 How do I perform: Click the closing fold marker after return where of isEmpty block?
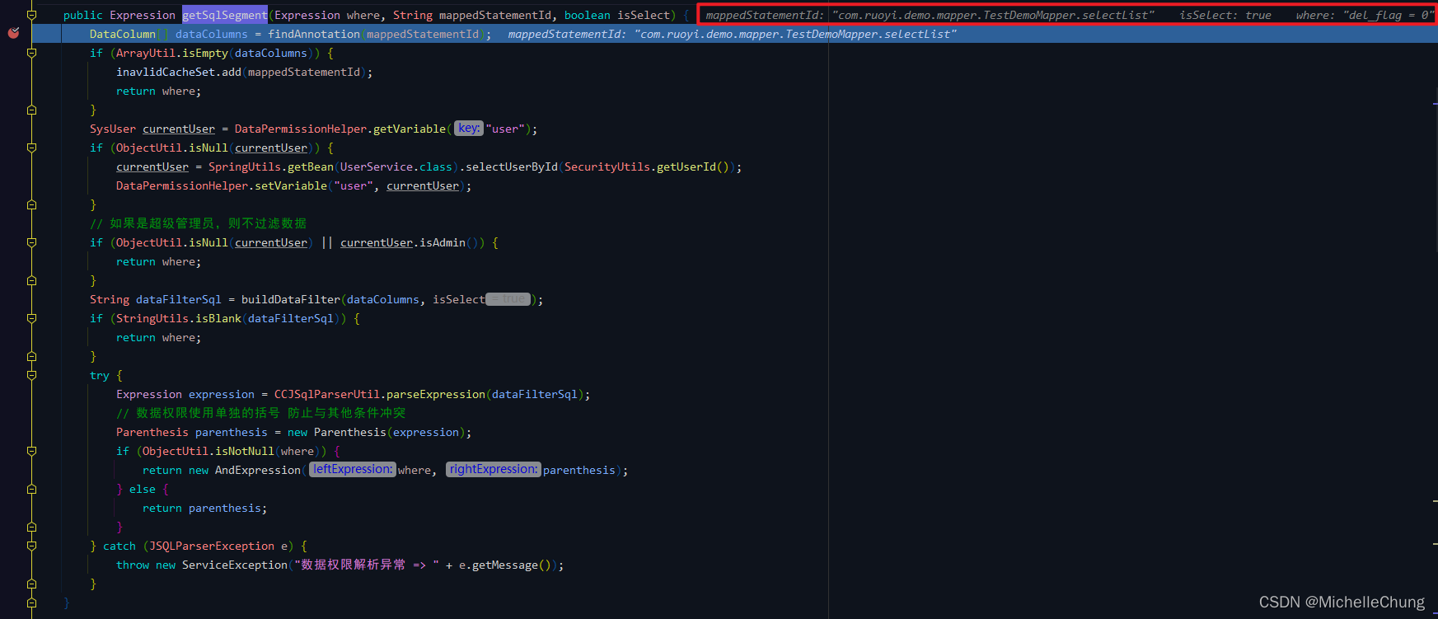[x=31, y=110]
